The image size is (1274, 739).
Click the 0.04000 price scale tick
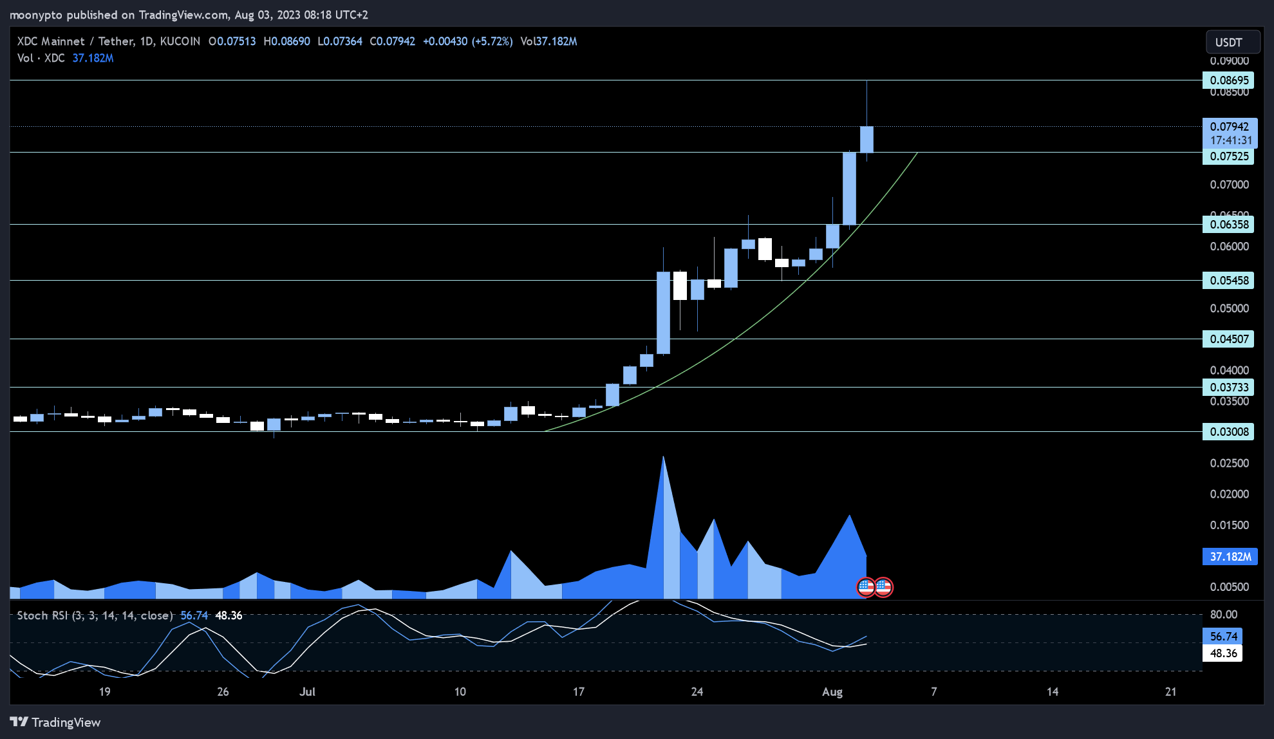pyautogui.click(x=1229, y=370)
